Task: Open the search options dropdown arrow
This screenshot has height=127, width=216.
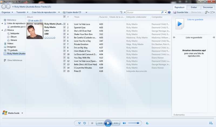Action: point(166,12)
